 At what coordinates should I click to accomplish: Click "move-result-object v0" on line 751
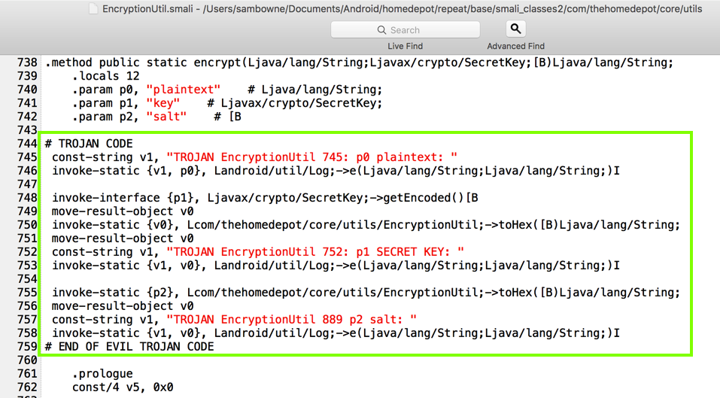pos(123,238)
